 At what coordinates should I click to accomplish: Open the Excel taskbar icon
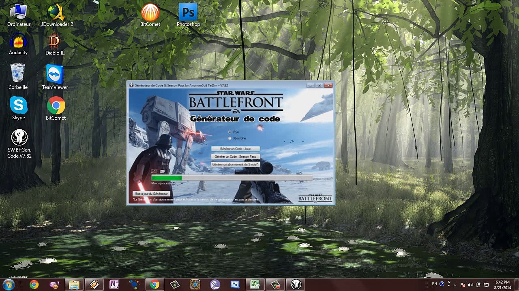[x=255, y=285]
